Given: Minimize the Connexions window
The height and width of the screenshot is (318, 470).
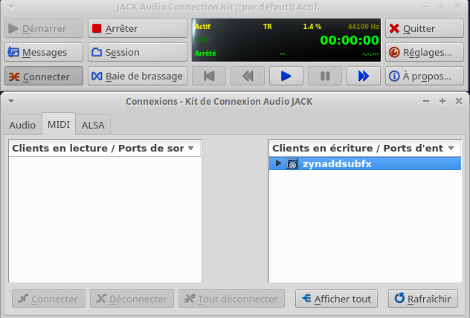Looking at the screenshot, I should click(426, 101).
